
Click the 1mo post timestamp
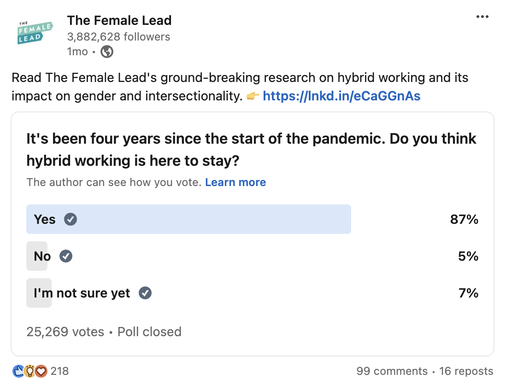(77, 52)
